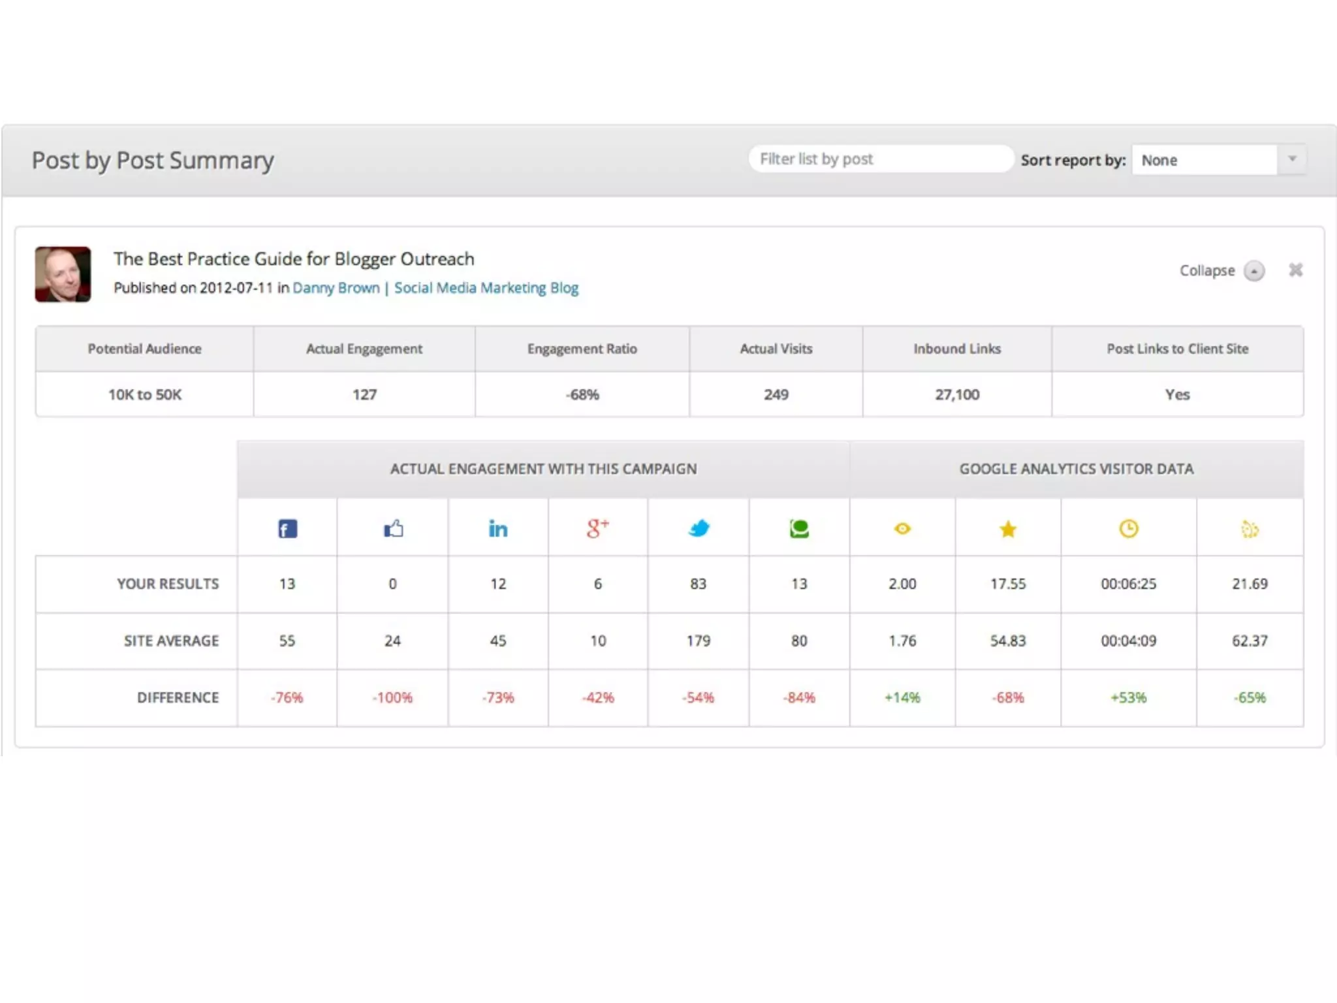The height and width of the screenshot is (1003, 1337).
Task: Remove post with the X button
Action: pos(1295,270)
